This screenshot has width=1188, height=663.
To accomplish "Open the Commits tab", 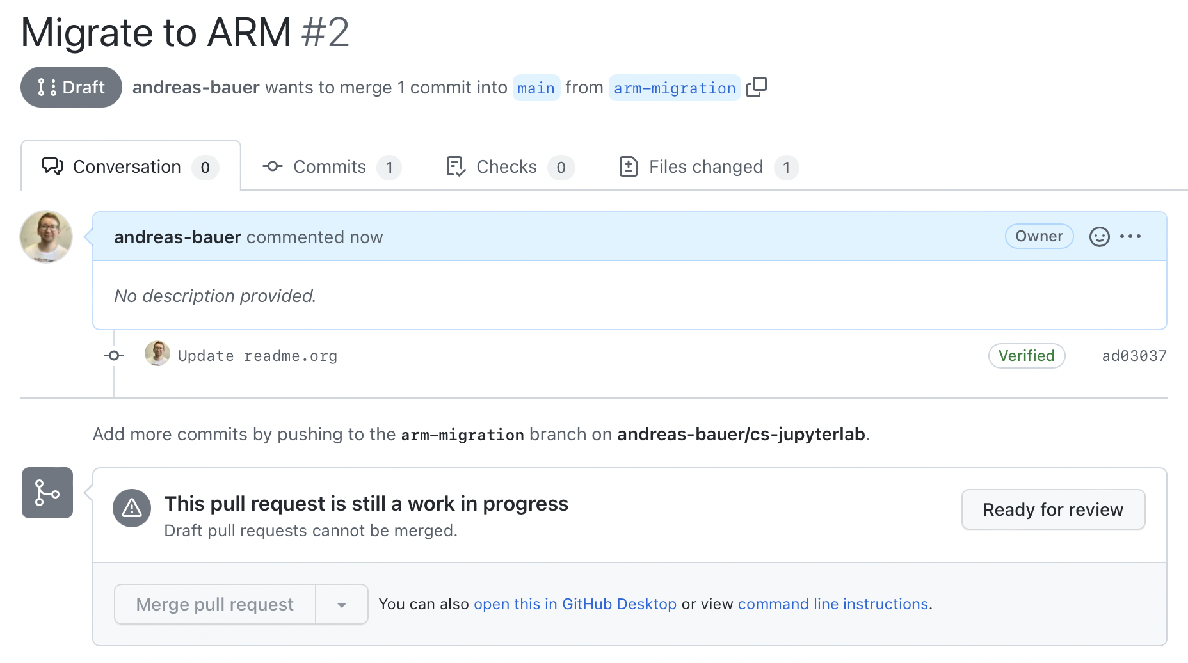I will pyautogui.click(x=332, y=167).
